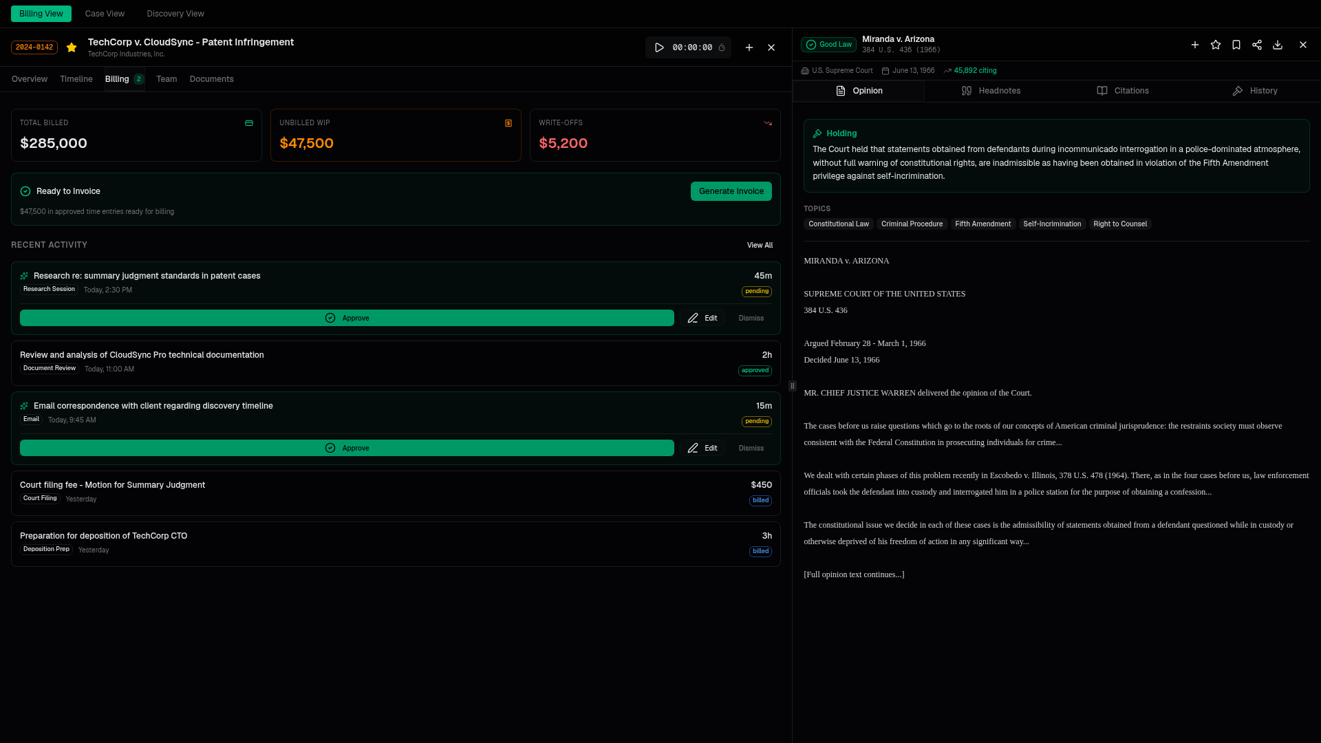Start the case timer play button
Image resolution: width=1321 pixels, height=743 pixels.
tap(659, 47)
